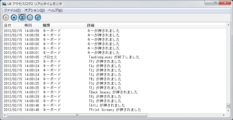This screenshot has width=233, height=120.
Task: Click the app icon in the title bar
Action: point(4,4)
